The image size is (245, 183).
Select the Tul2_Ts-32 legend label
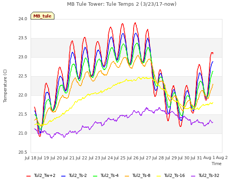coord(209,175)
